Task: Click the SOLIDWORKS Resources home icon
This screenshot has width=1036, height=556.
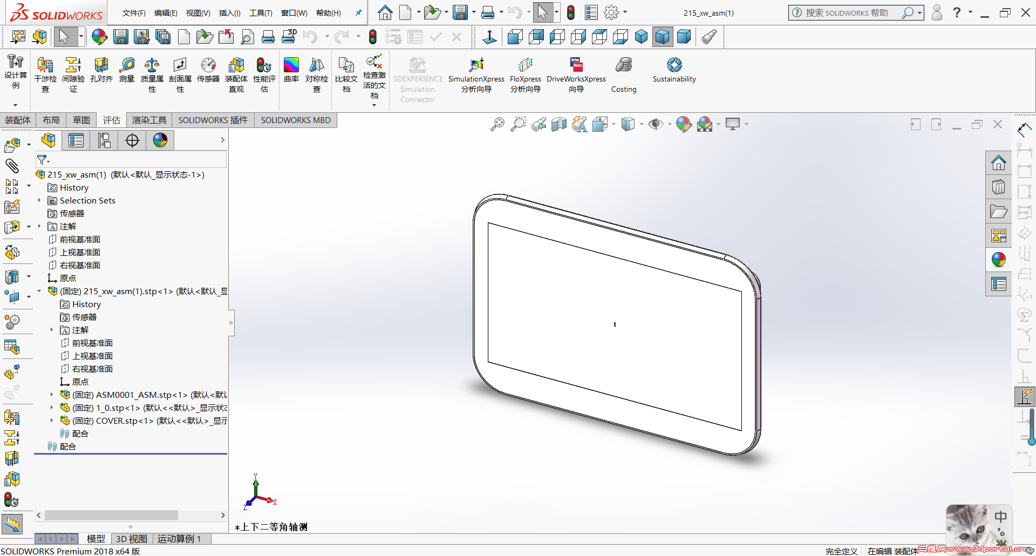Action: (999, 162)
